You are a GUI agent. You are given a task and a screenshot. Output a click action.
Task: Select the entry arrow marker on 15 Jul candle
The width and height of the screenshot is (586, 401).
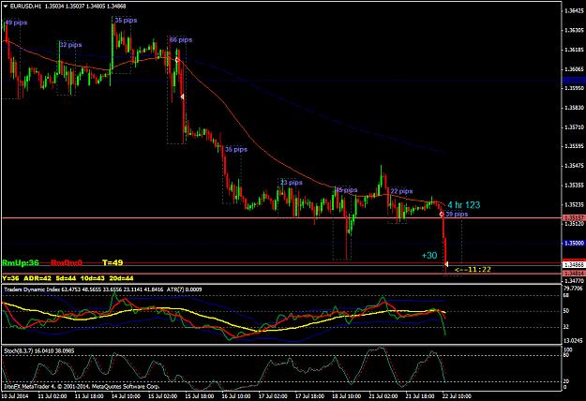tap(182, 97)
